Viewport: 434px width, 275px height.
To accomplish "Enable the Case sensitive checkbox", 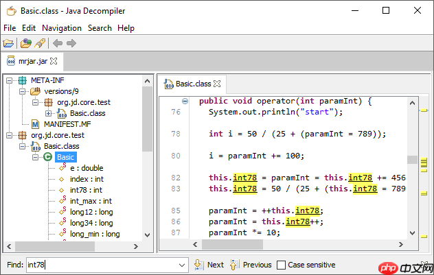I will point(281,265).
